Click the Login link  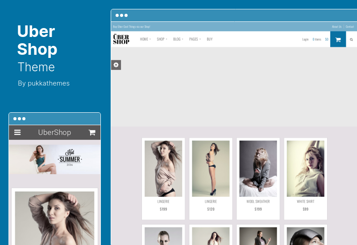305,39
